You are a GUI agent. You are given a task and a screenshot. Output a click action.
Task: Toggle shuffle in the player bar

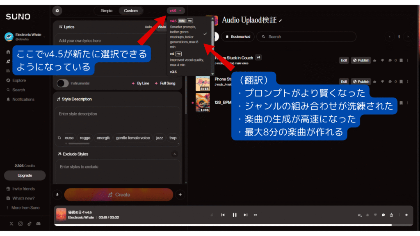tap(212, 215)
